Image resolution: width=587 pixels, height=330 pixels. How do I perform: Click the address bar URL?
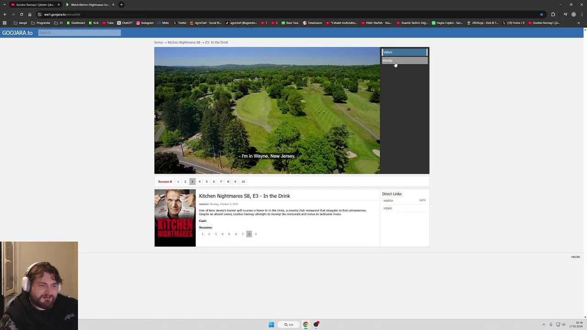62,14
